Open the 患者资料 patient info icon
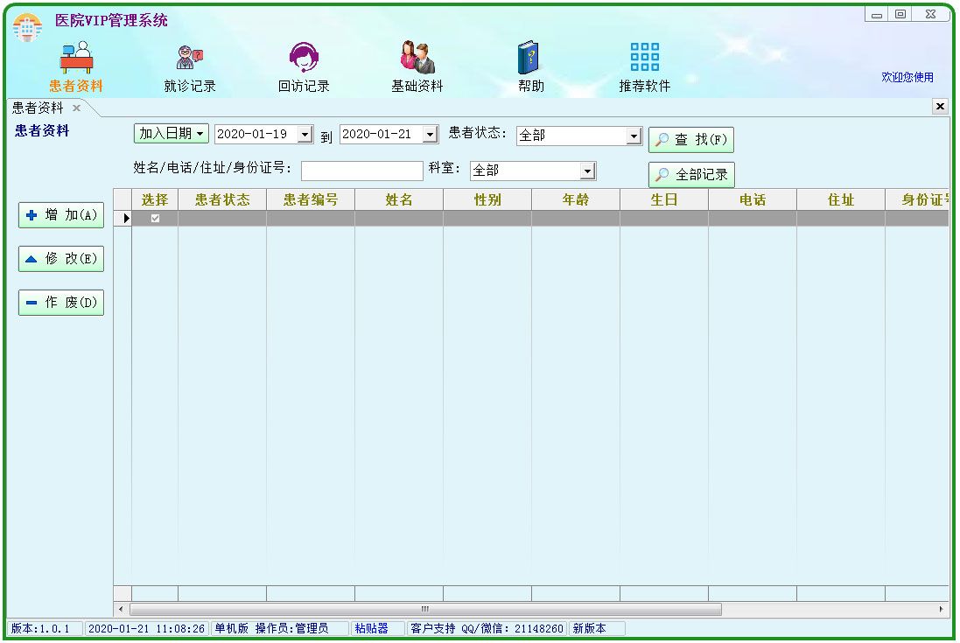Image resolution: width=960 pixels, height=643 pixels. coord(76,59)
